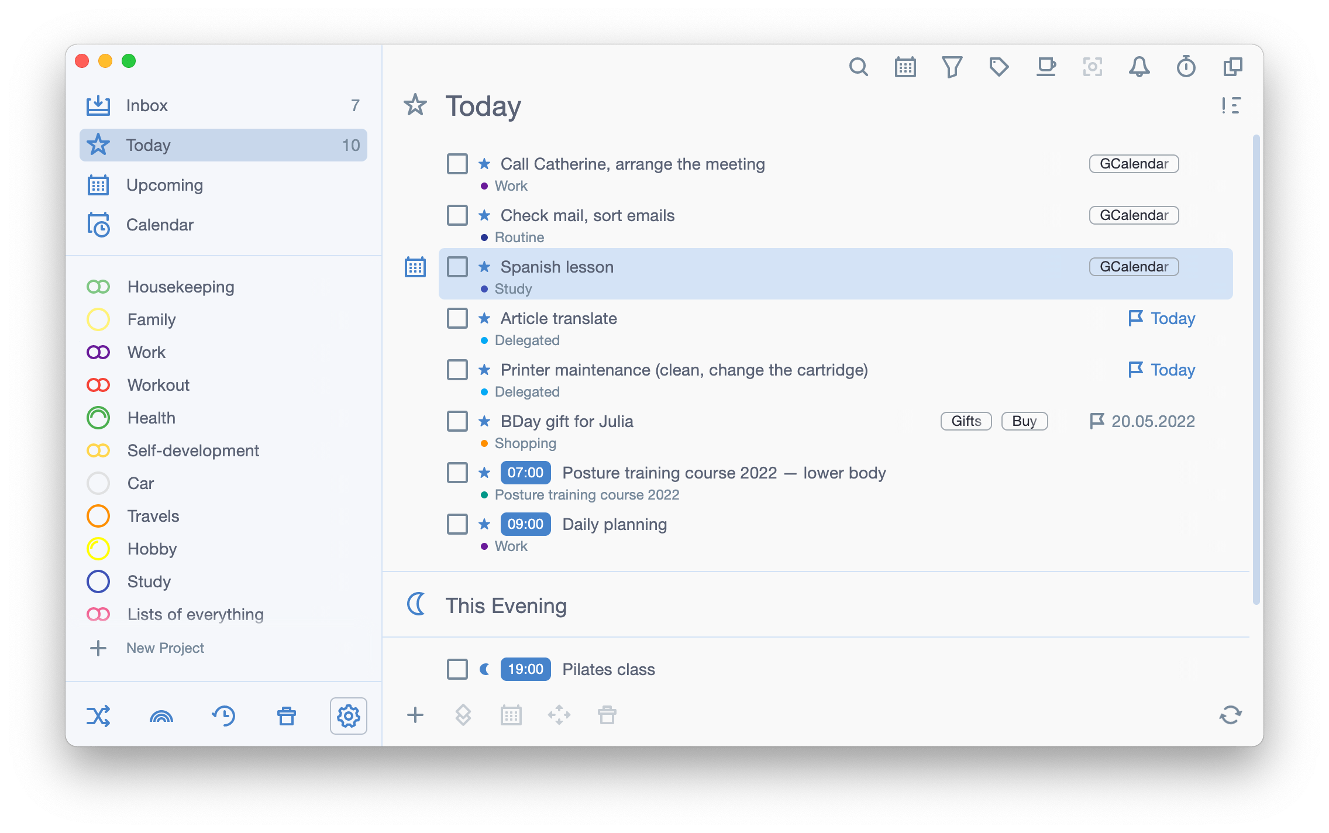
Task: Tick the BDay gift for Julia checkbox
Action: 457,422
